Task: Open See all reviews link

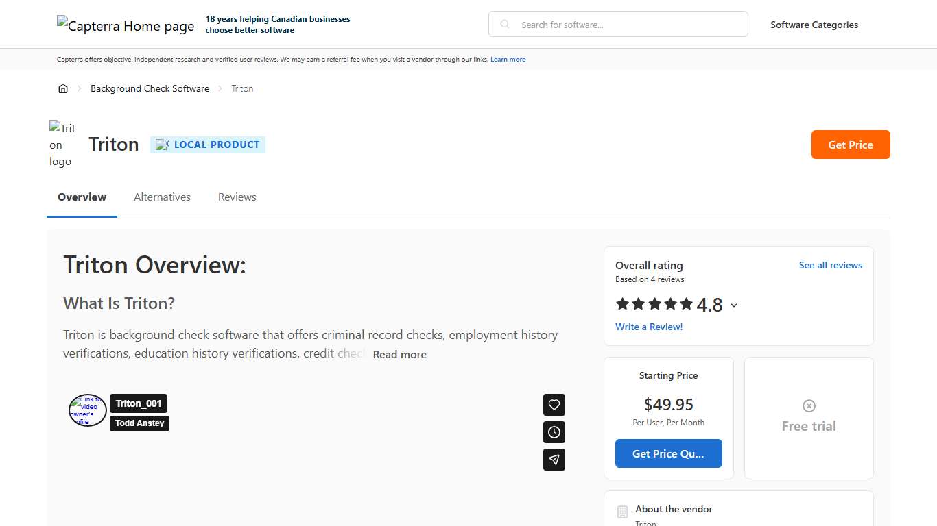Action: click(831, 265)
